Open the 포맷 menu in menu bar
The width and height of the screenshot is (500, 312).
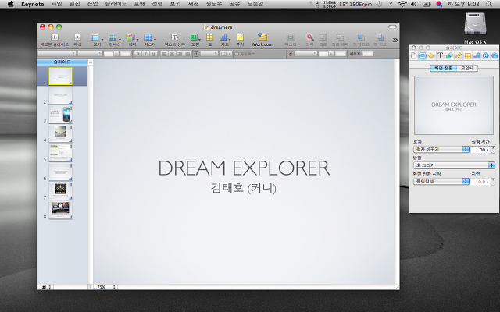139,4
